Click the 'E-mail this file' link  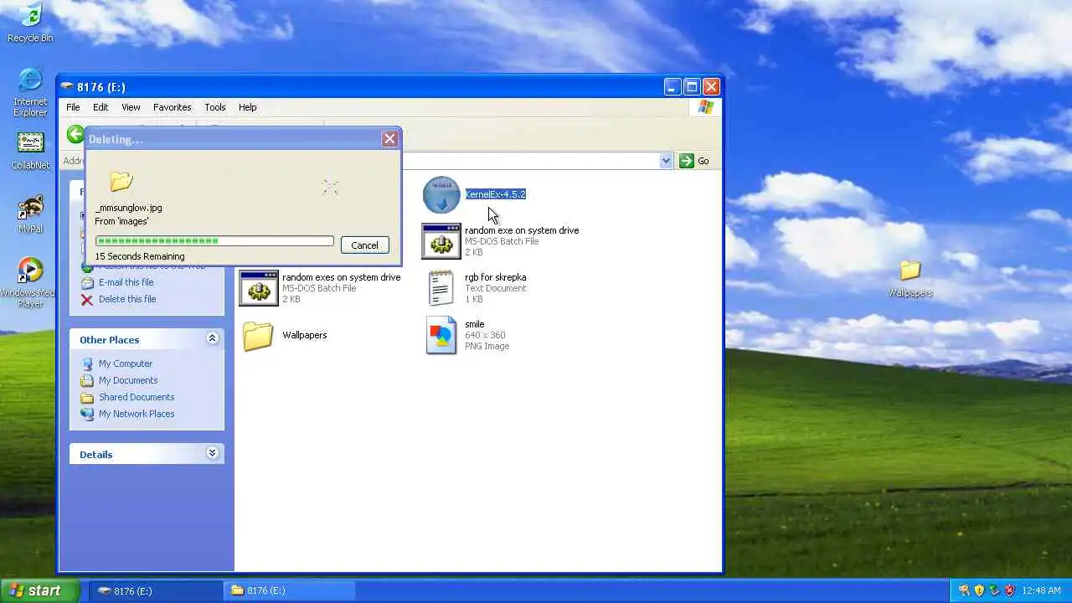[126, 282]
